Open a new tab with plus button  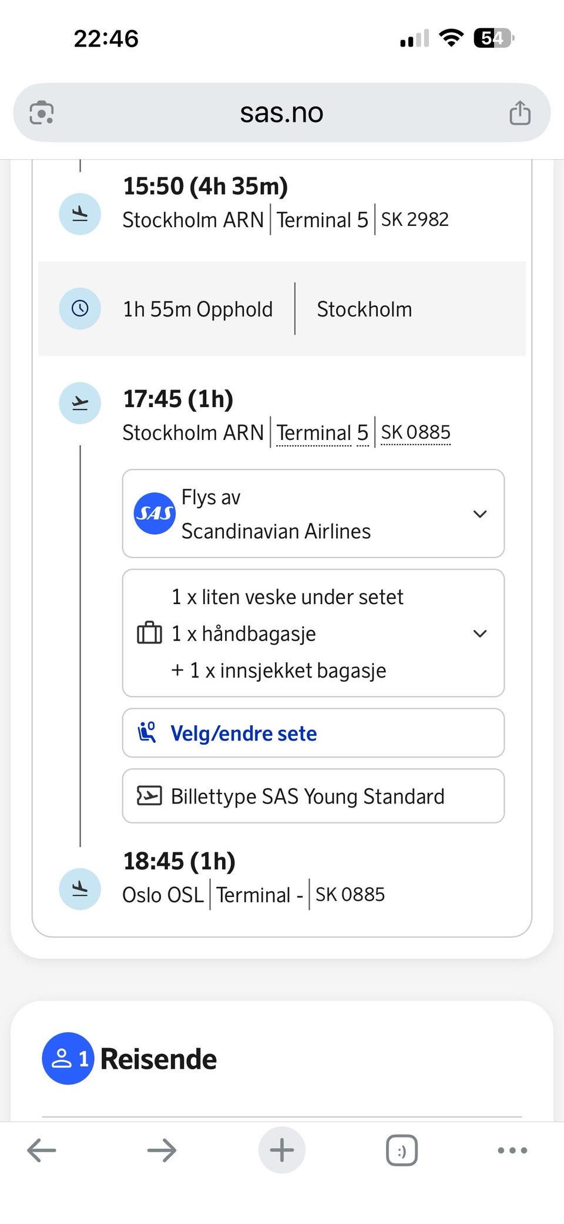(x=282, y=1150)
